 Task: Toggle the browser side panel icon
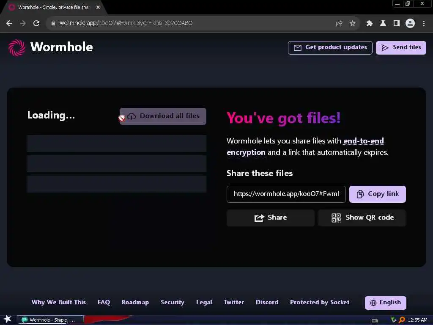397,24
